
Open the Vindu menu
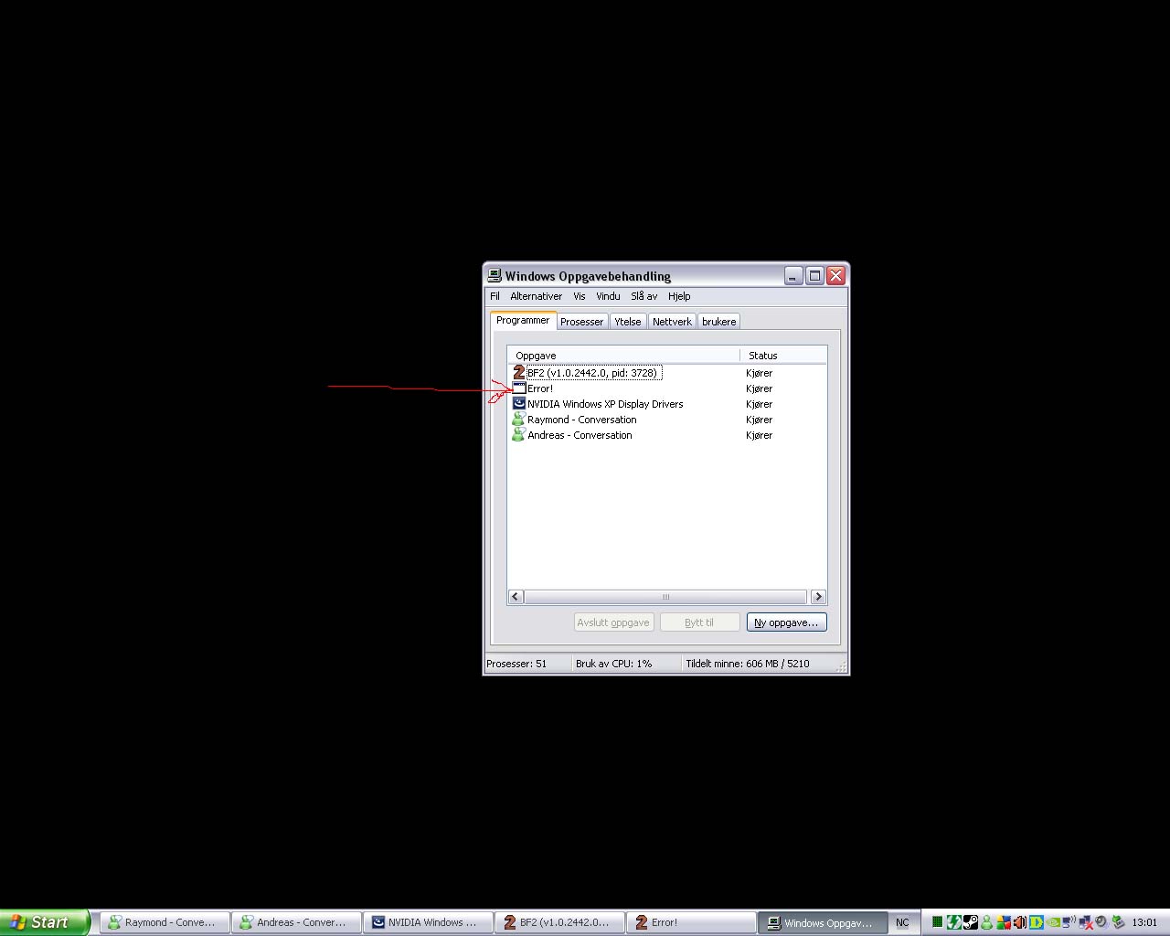click(x=608, y=296)
